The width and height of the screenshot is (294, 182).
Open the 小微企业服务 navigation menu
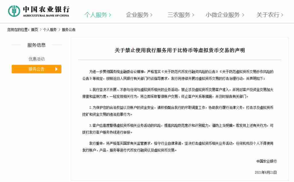pyautogui.click(x=223, y=15)
